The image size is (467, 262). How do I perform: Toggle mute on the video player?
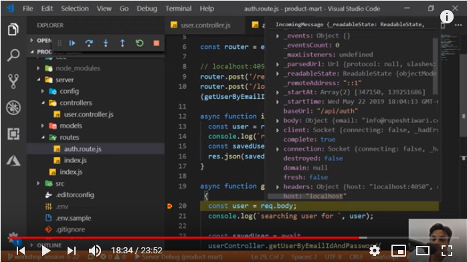95,251
